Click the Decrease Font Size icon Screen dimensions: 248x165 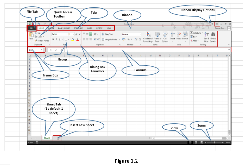tap(79, 34)
